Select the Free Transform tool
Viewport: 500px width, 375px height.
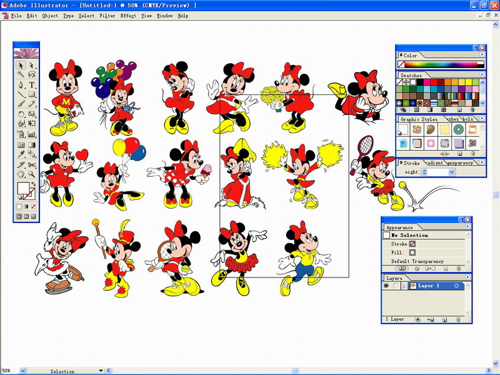pyautogui.click(x=32, y=123)
